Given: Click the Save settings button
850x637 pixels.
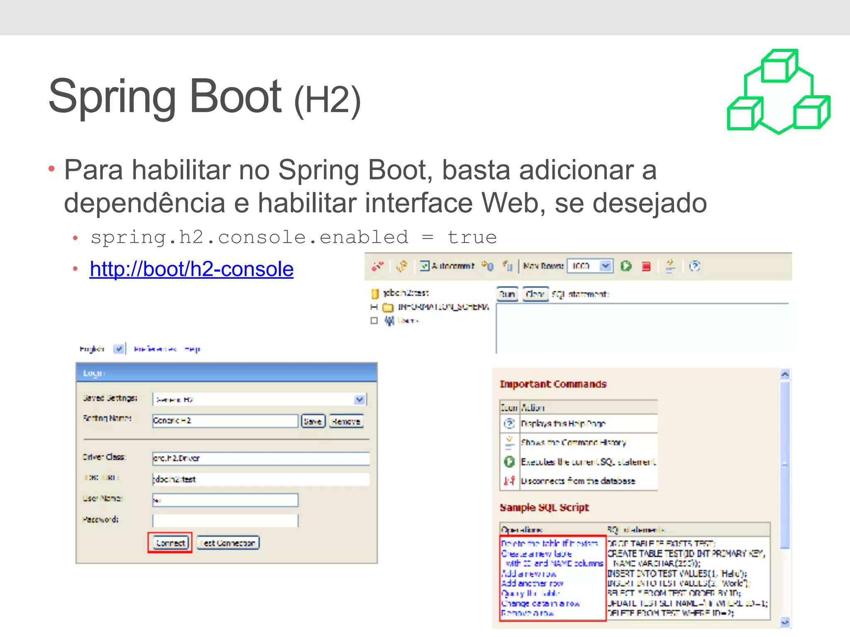Looking at the screenshot, I should [x=313, y=421].
